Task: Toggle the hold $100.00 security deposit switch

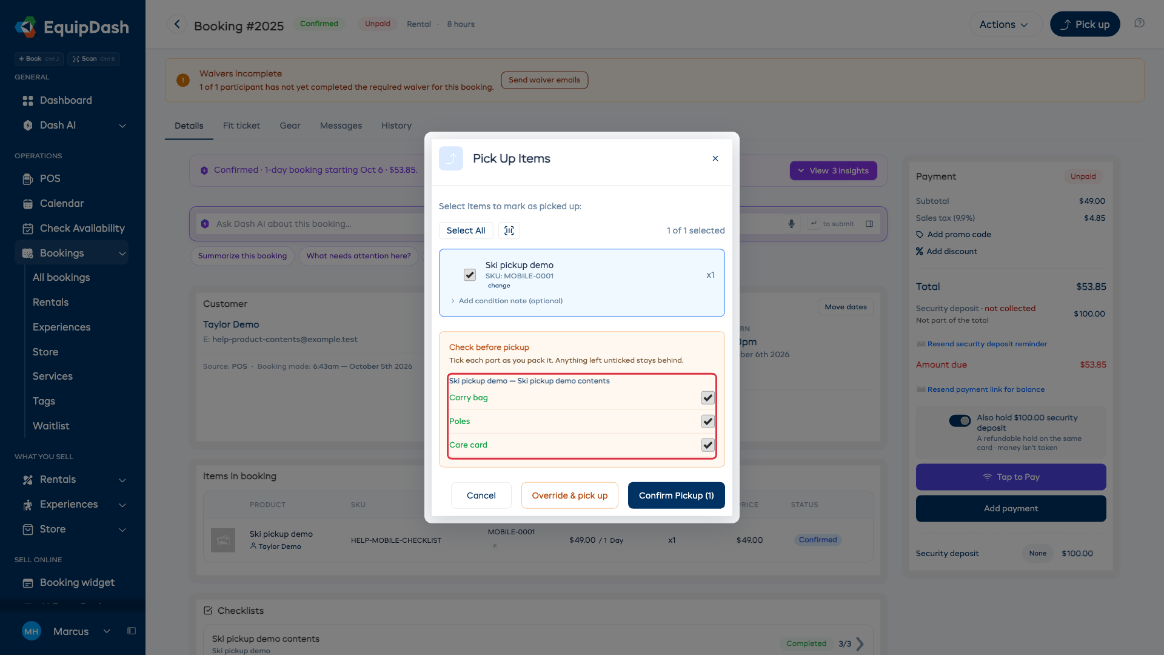Action: 960,421
